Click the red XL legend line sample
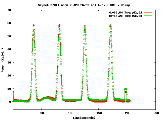Image resolution: width=161 pixels, height=120 pixels. (148, 12)
